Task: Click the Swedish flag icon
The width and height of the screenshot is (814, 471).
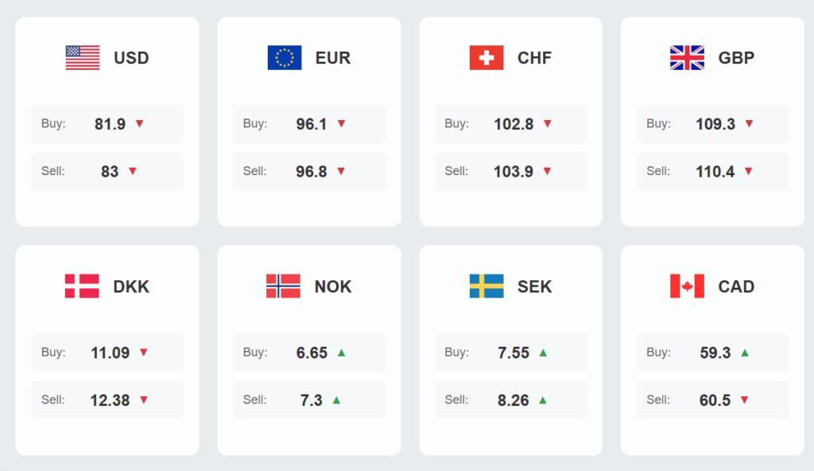Action: 486,286
